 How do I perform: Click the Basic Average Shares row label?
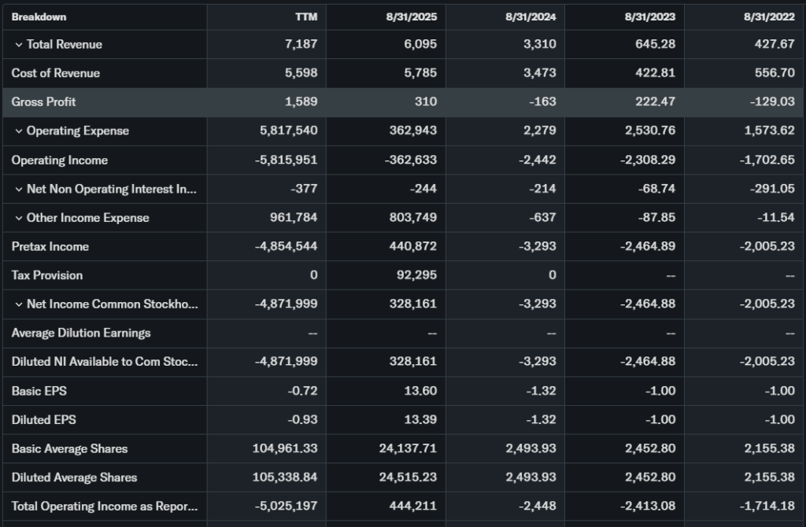(x=69, y=449)
